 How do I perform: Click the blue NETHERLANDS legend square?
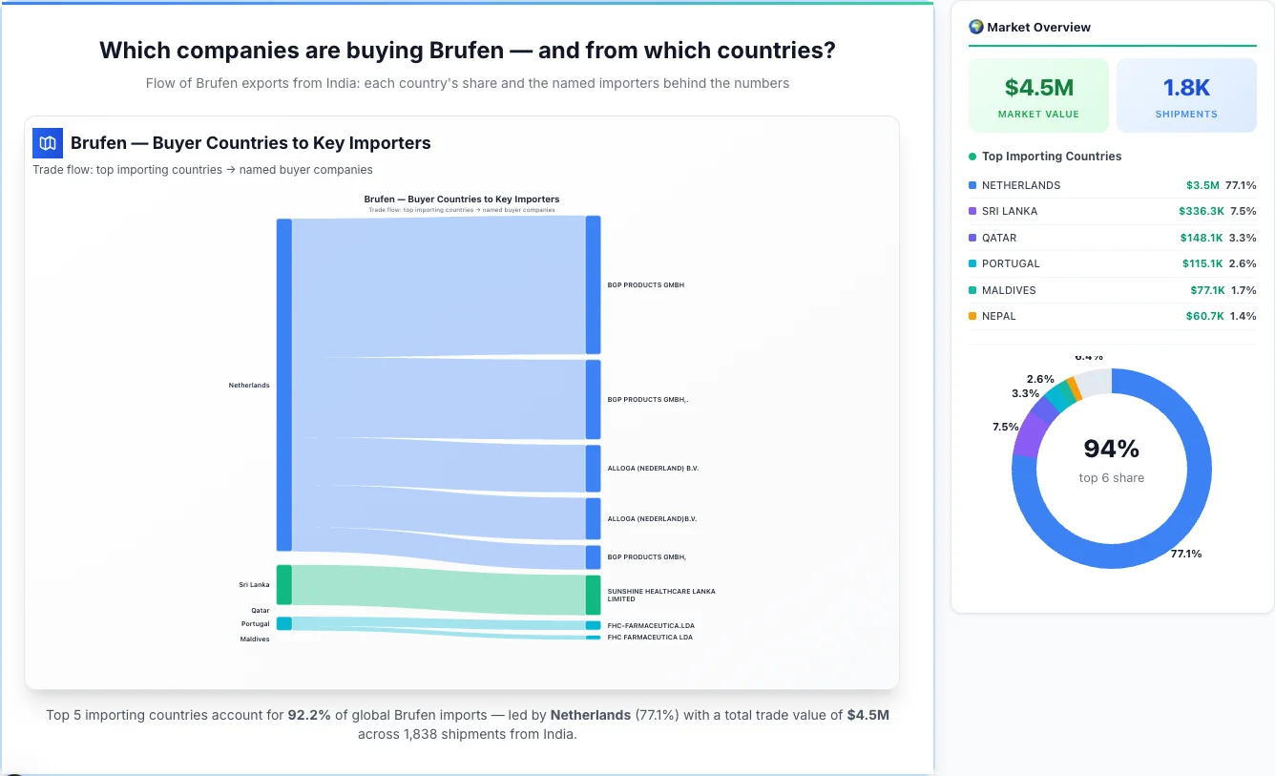(x=971, y=184)
